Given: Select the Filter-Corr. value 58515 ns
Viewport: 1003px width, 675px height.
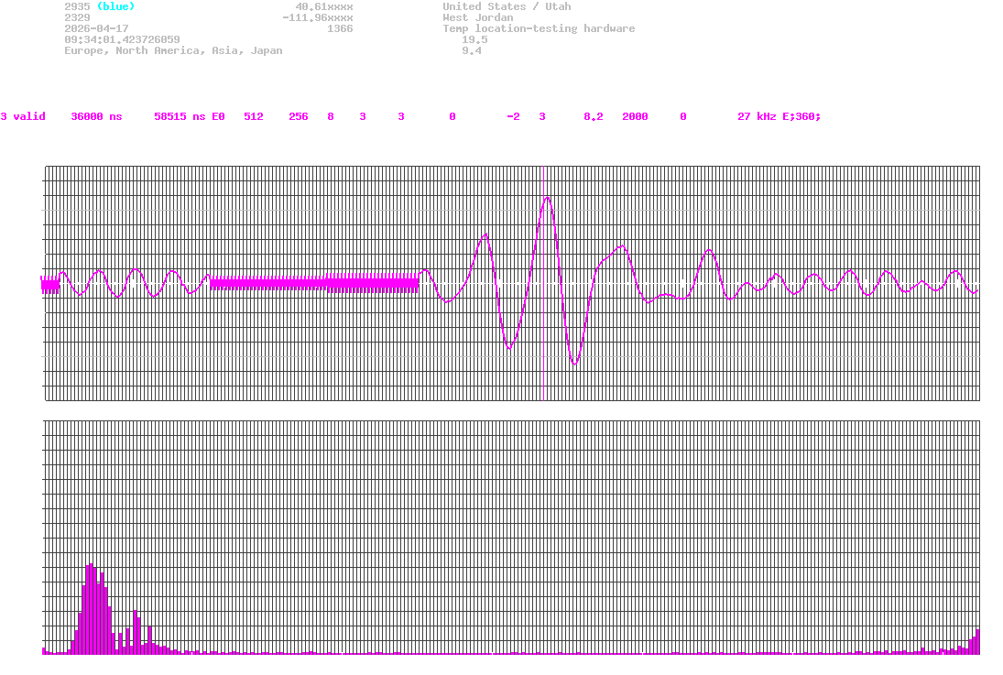Looking at the screenshot, I should tap(180, 116).
